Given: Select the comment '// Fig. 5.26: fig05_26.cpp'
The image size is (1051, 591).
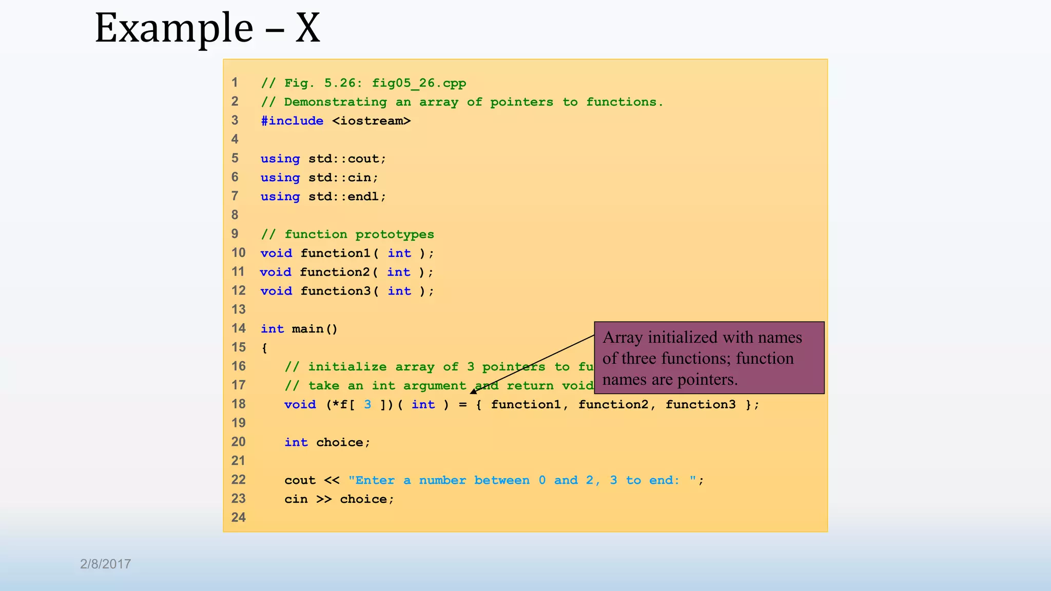Looking at the screenshot, I should coord(363,83).
